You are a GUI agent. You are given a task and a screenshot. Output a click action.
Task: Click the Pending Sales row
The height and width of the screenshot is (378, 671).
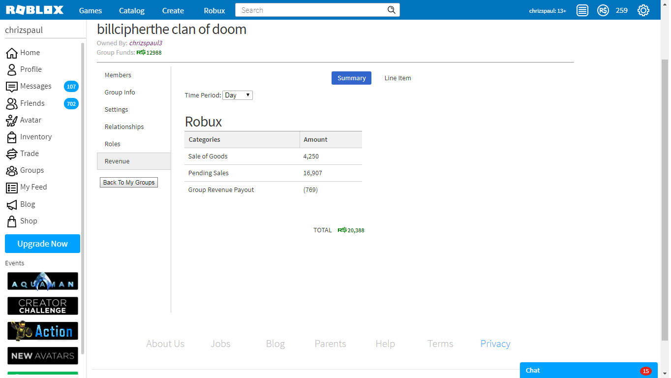click(x=273, y=173)
